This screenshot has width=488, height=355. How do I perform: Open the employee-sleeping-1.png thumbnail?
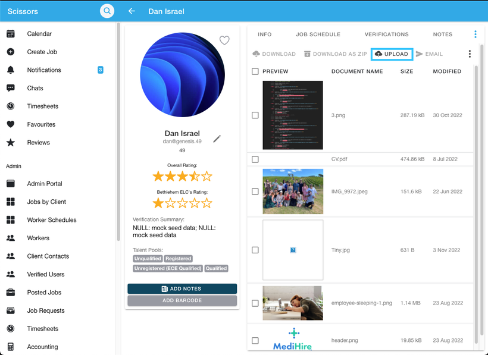pyautogui.click(x=293, y=303)
